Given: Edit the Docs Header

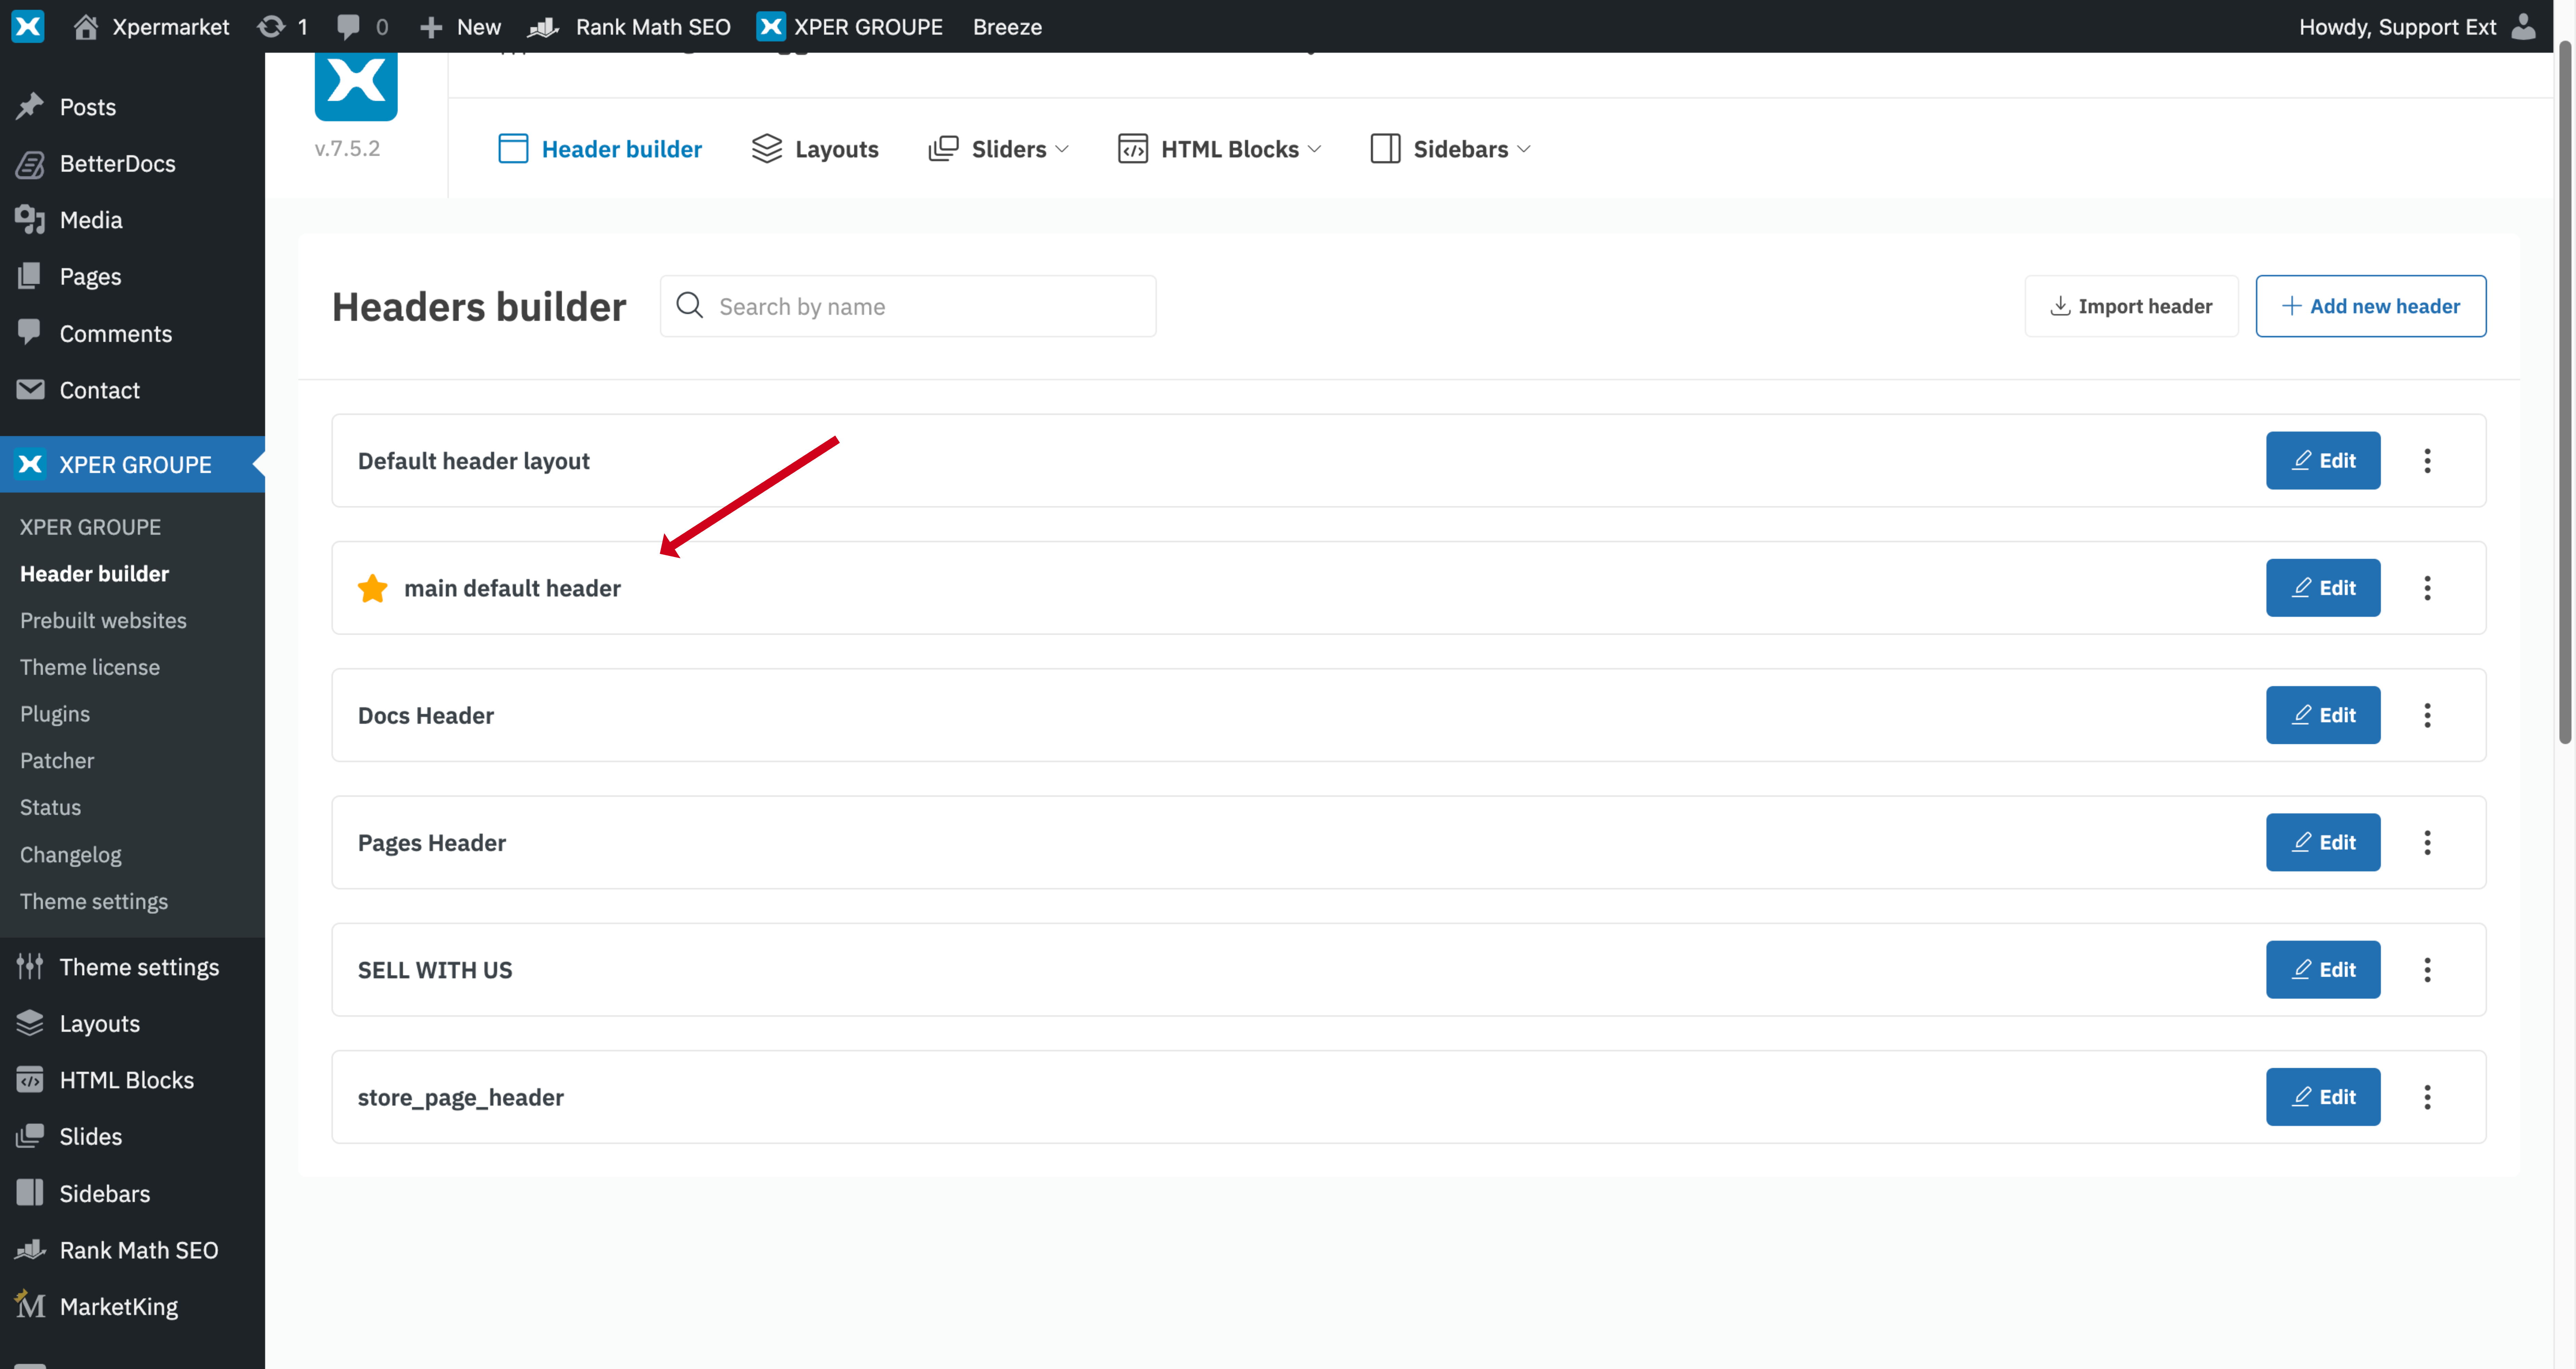Looking at the screenshot, I should [x=2323, y=715].
